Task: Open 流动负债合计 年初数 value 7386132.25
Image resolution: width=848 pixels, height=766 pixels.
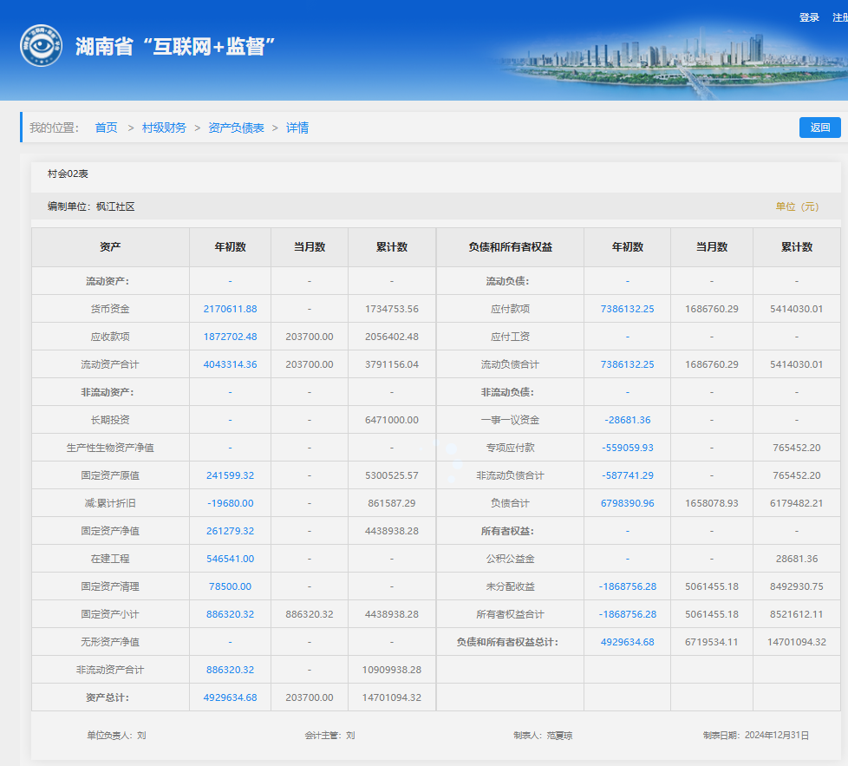Action: click(628, 364)
